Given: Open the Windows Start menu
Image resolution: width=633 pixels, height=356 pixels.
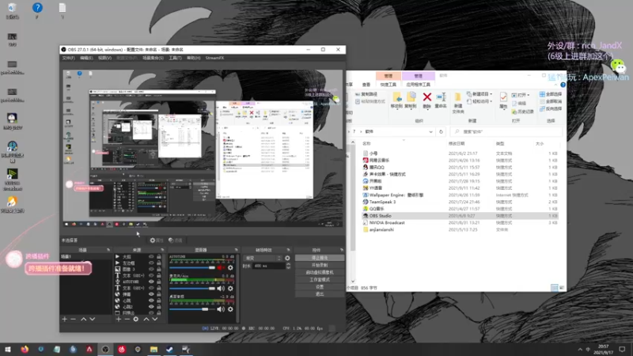Looking at the screenshot, I should [x=8, y=349].
